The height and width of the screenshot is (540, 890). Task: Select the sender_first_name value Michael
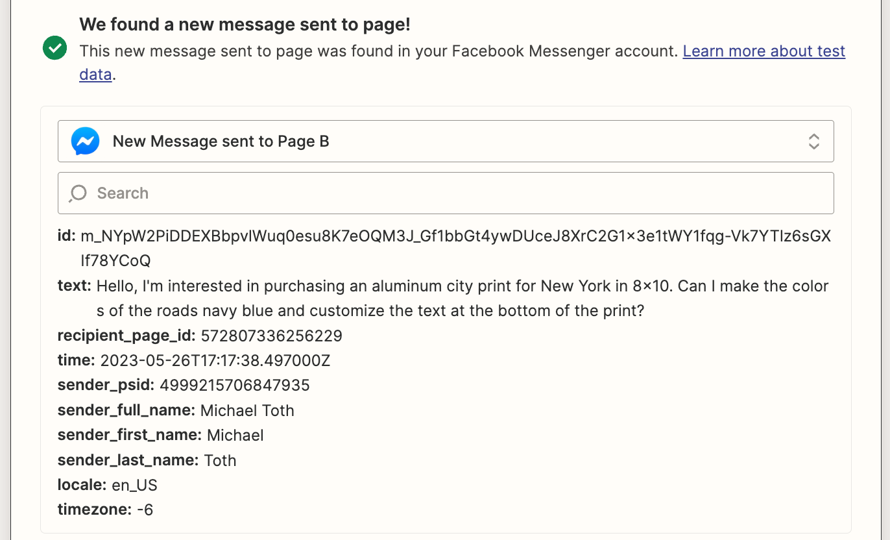[x=235, y=436]
